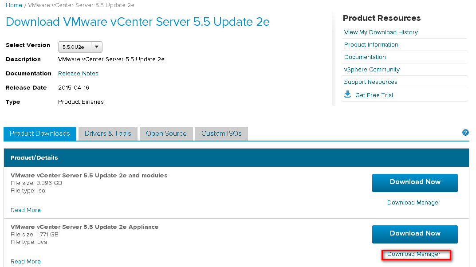Click the 'File type: ova' text
Viewport: 476px width, 267px height.
(x=28, y=242)
